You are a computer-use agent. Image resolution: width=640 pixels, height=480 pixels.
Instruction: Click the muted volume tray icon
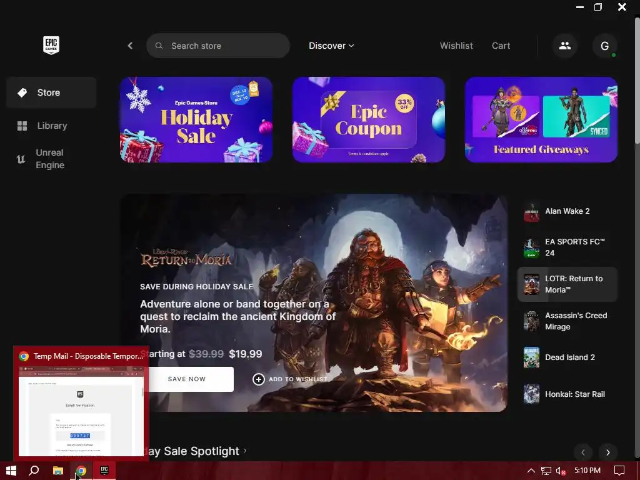click(561, 471)
